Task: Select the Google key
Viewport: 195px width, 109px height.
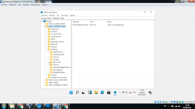Action: [x=56, y=60]
